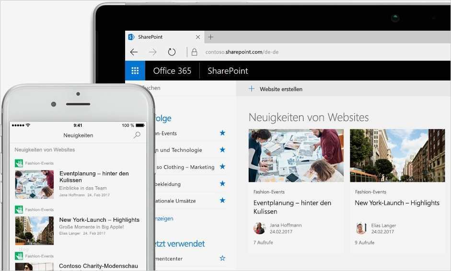This screenshot has height=271, width=451.
Task: Tap Fashion-Events icon above Eventplanung on phone
Action: 19,163
